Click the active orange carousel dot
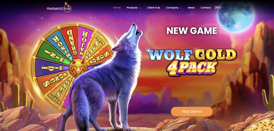Image resolution: width=274 pixels, height=131 pixels. pyautogui.click(x=138, y=128)
